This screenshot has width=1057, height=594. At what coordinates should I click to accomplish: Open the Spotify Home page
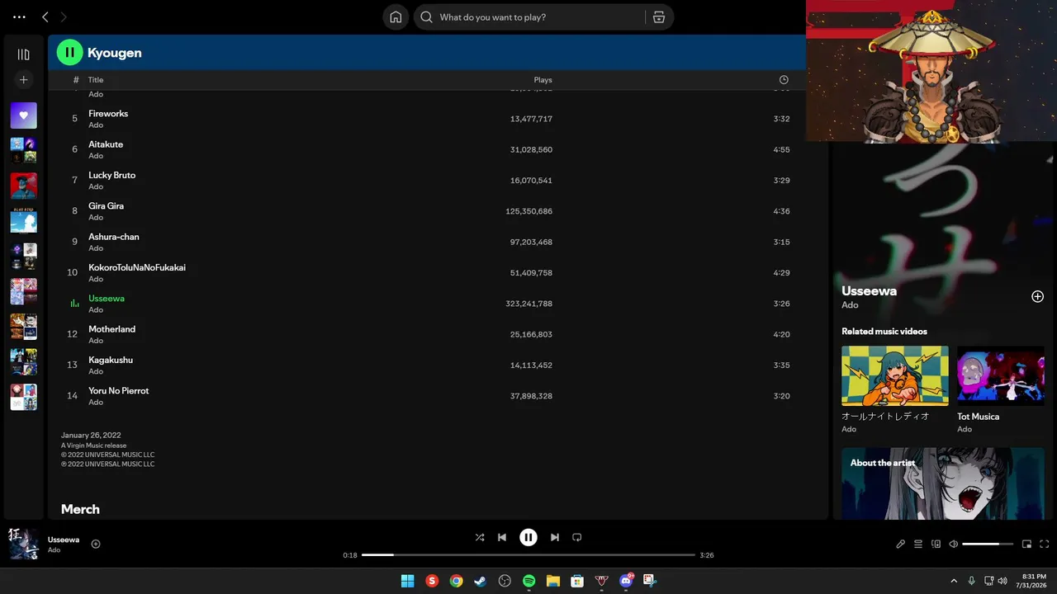[396, 17]
